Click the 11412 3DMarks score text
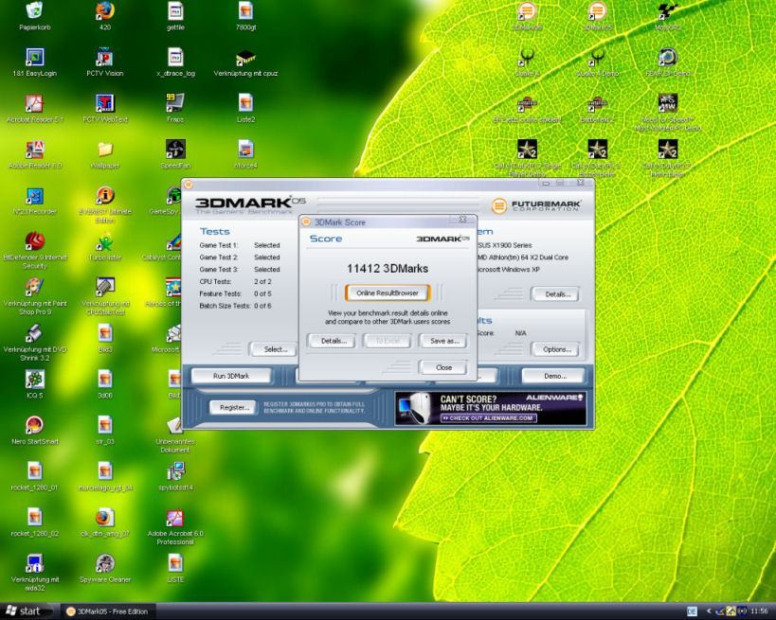The width and height of the screenshot is (776, 620). [x=388, y=269]
